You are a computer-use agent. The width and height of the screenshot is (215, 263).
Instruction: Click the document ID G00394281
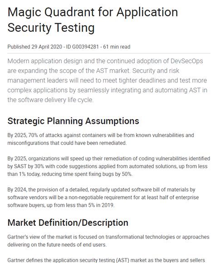[82, 47]
